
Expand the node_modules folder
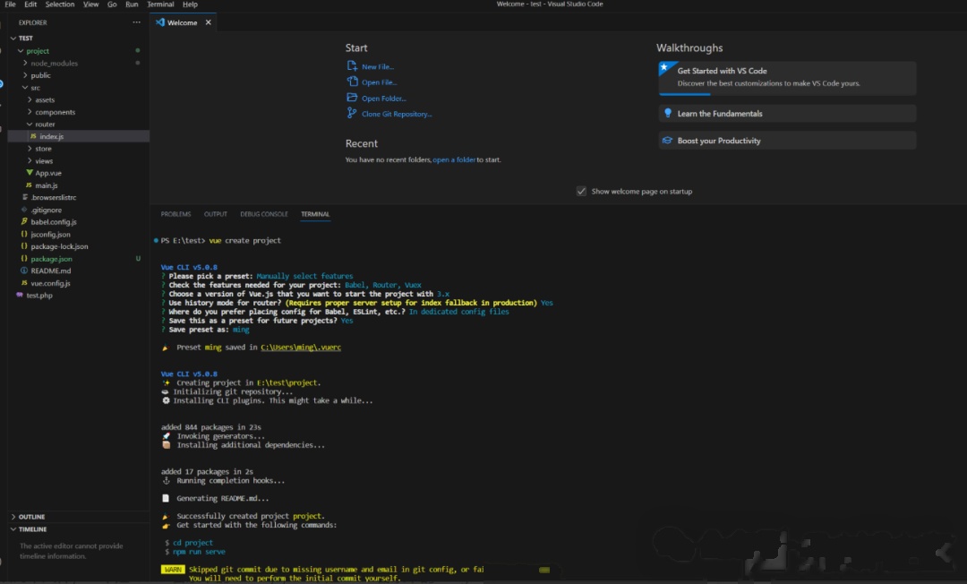(25, 63)
